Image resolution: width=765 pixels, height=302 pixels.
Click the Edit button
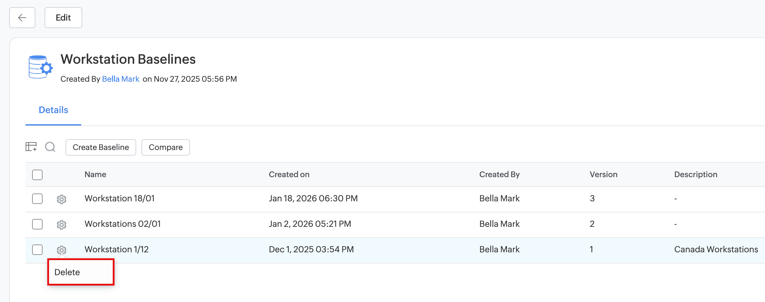[x=63, y=18]
